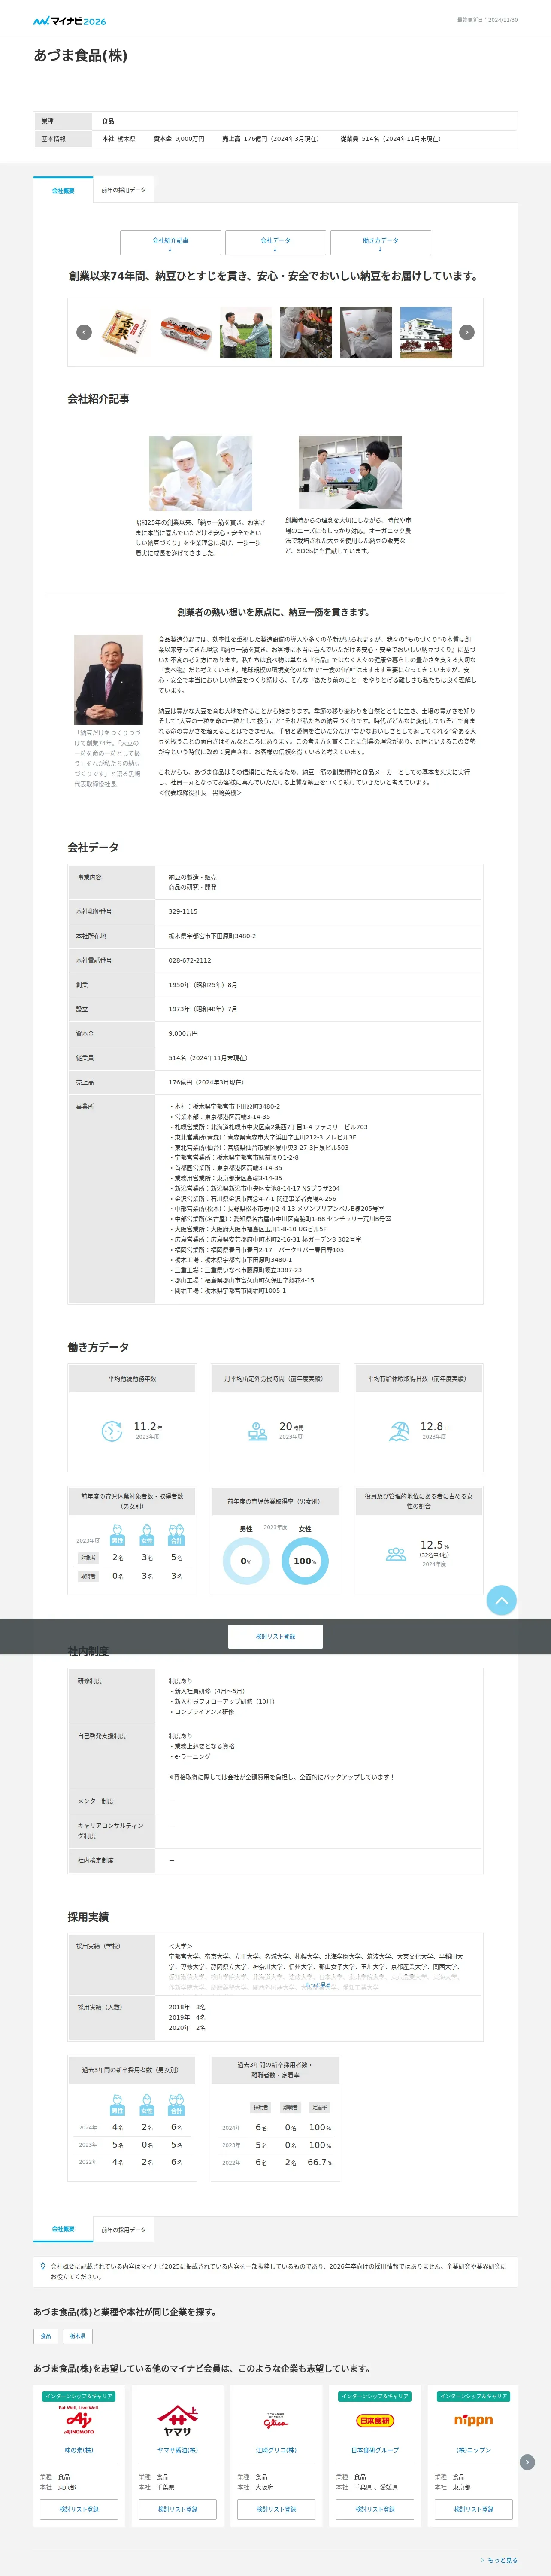This screenshot has height=2576, width=551.
Task: Jump to 会社紹介記事 section anchor
Action: 170,242
